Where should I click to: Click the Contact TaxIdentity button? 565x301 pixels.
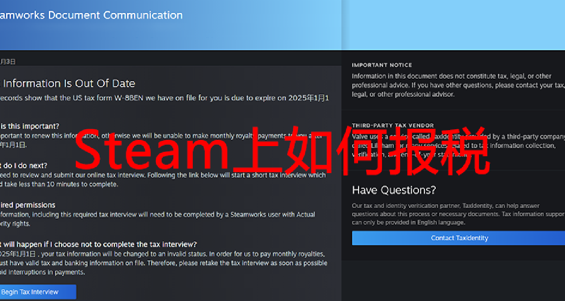[459, 238]
